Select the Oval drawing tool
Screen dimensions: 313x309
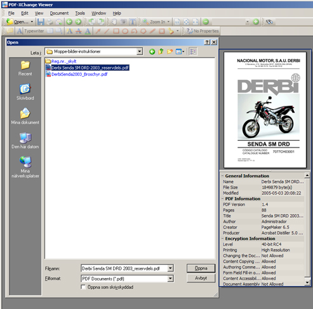(125, 31)
